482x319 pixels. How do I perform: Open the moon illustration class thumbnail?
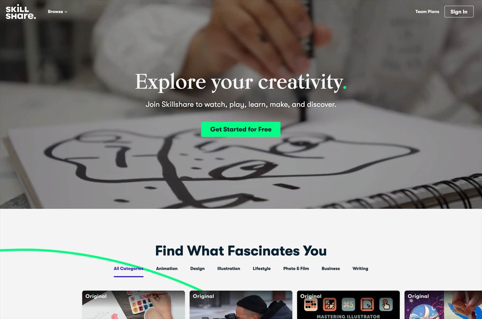(443, 305)
